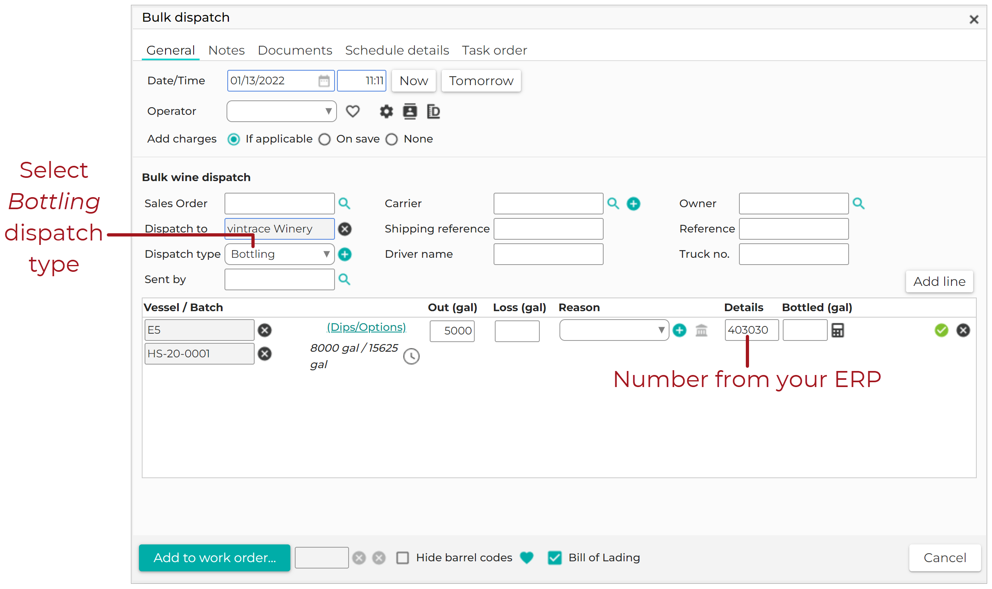992x589 pixels.
Task: Search for an Owner
Action: (x=858, y=204)
